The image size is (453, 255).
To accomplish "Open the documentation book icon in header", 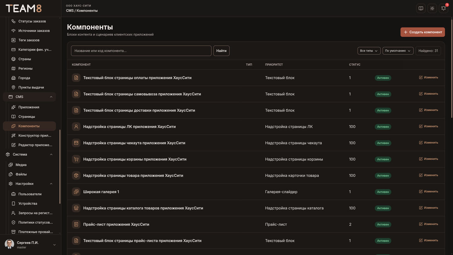I will pyautogui.click(x=421, y=8).
